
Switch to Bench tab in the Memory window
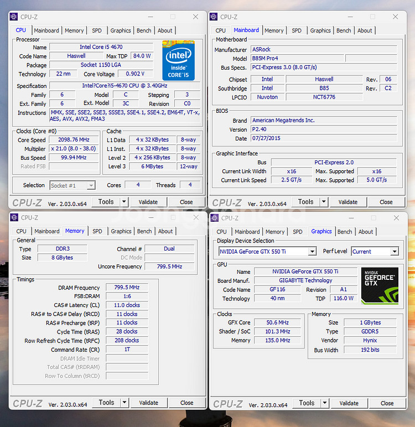click(144, 231)
